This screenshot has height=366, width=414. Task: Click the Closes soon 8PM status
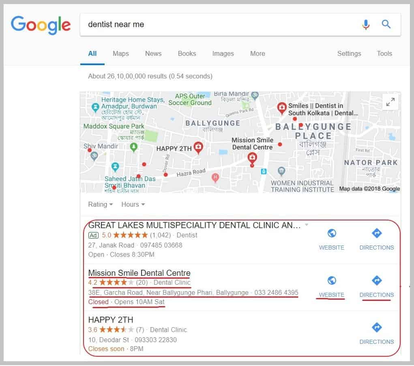pyautogui.click(x=116, y=349)
